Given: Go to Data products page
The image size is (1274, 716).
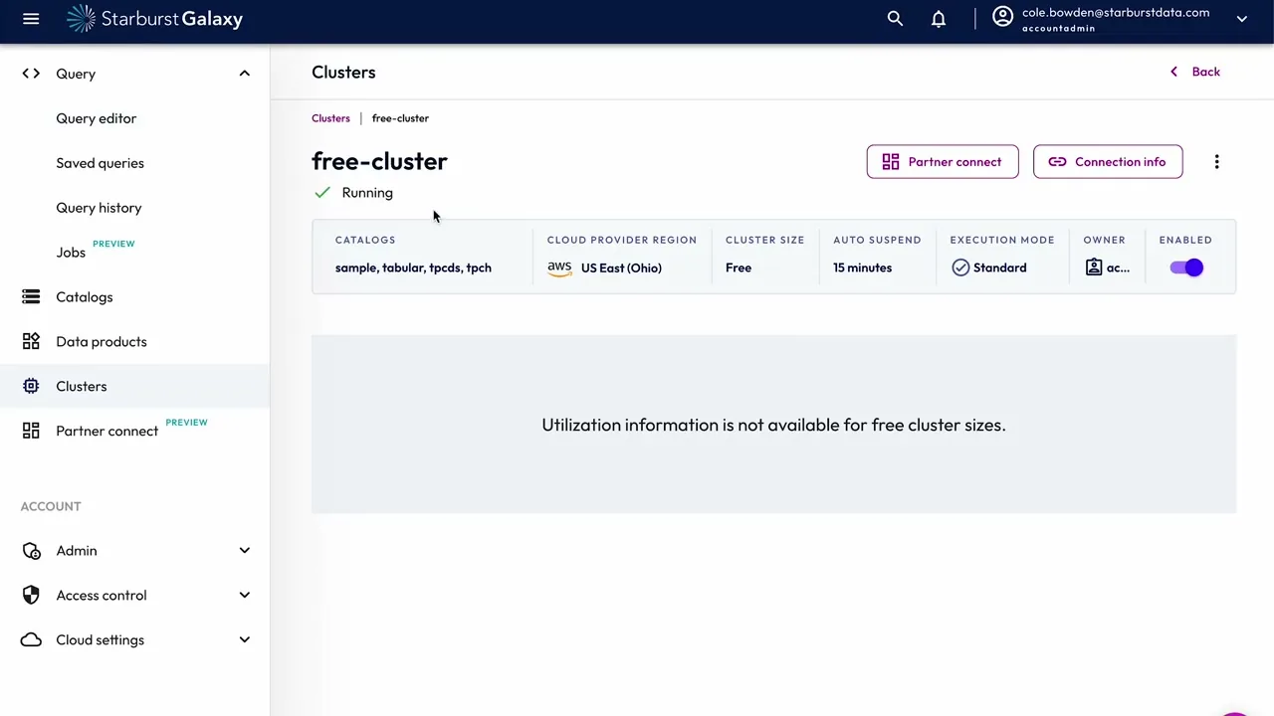Looking at the screenshot, I should [x=102, y=342].
